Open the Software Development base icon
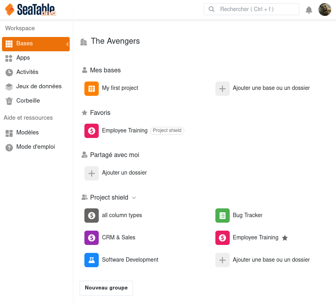 pos(92,260)
